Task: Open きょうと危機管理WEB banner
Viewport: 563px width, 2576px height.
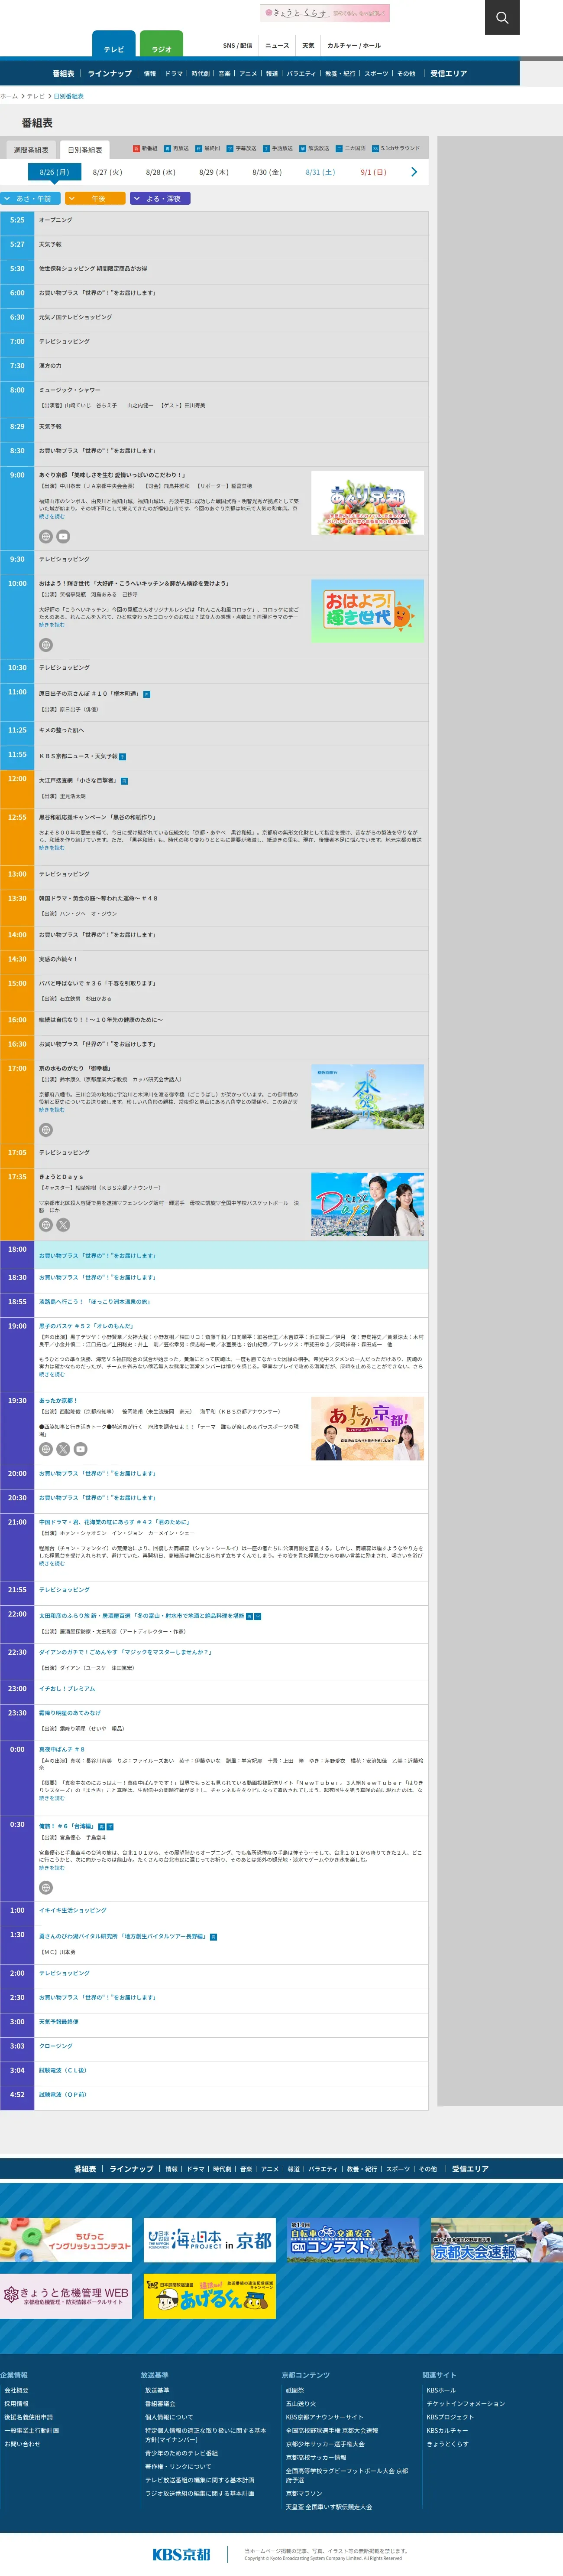Action: [66, 2296]
